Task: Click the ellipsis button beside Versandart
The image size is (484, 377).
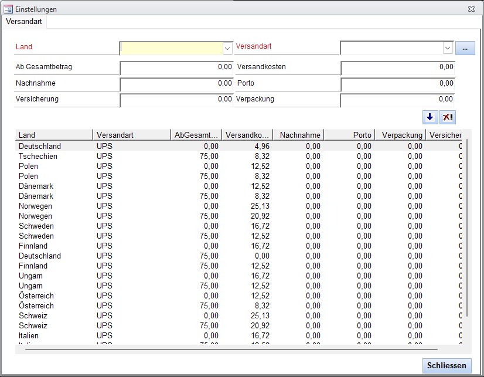Action: (464, 48)
